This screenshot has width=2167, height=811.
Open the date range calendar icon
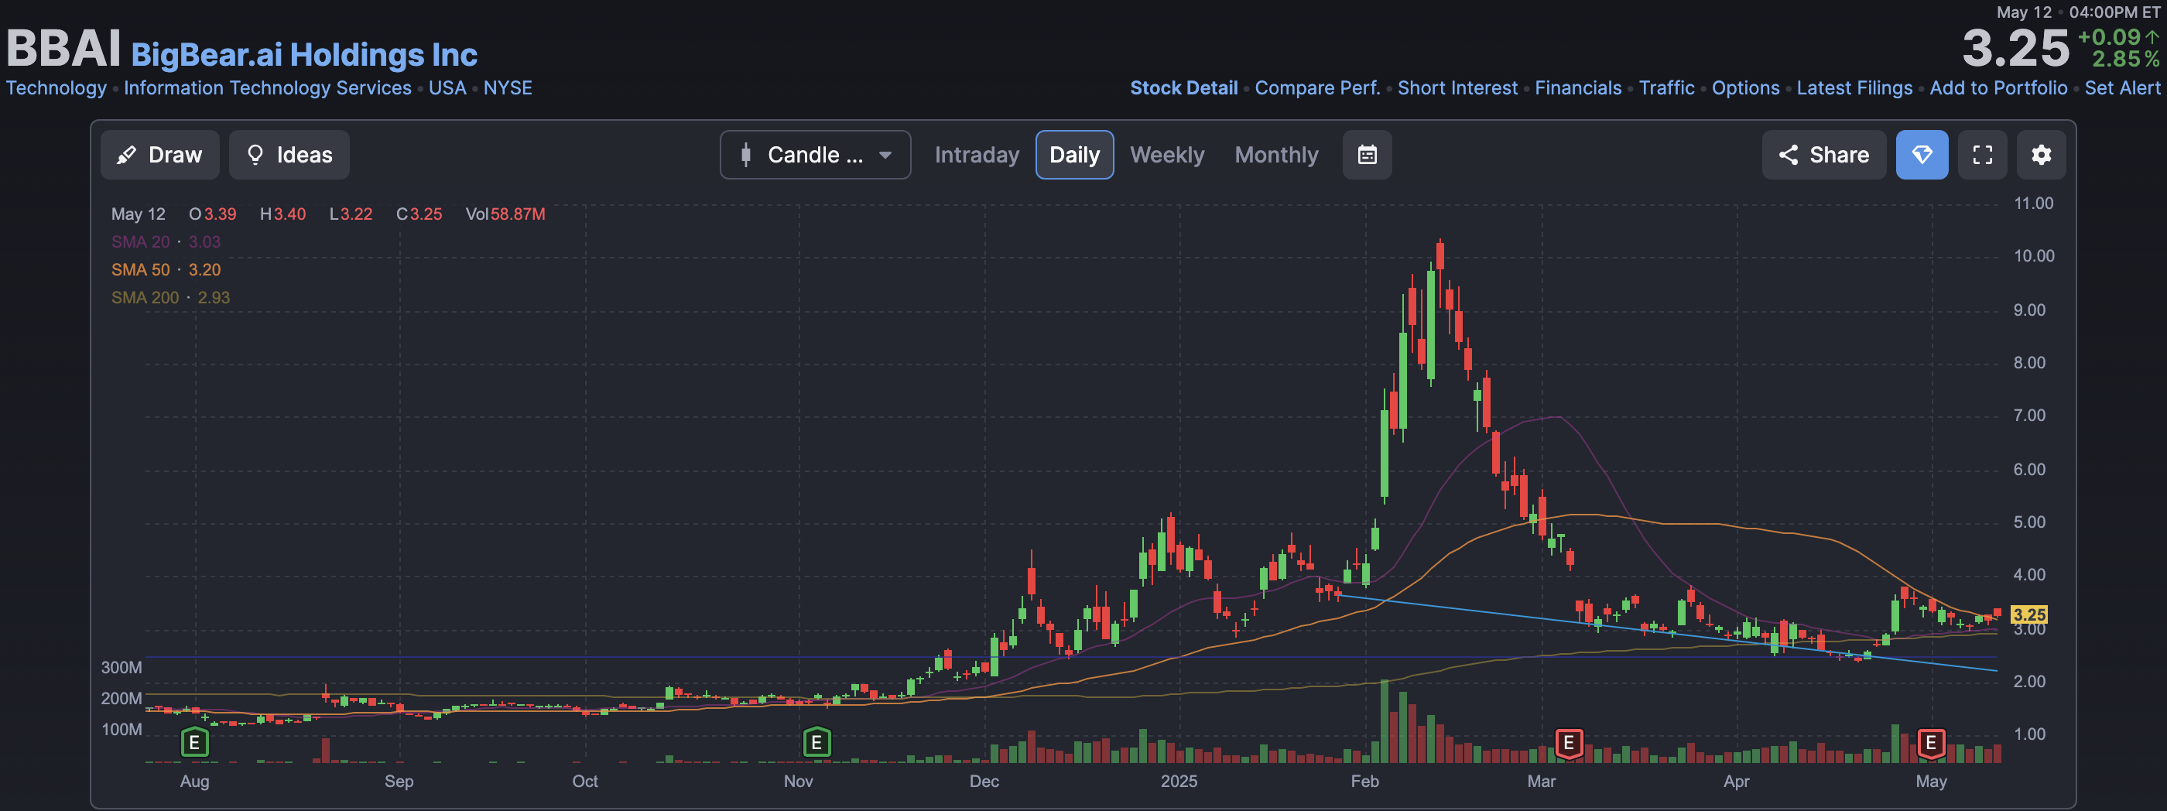(1367, 155)
